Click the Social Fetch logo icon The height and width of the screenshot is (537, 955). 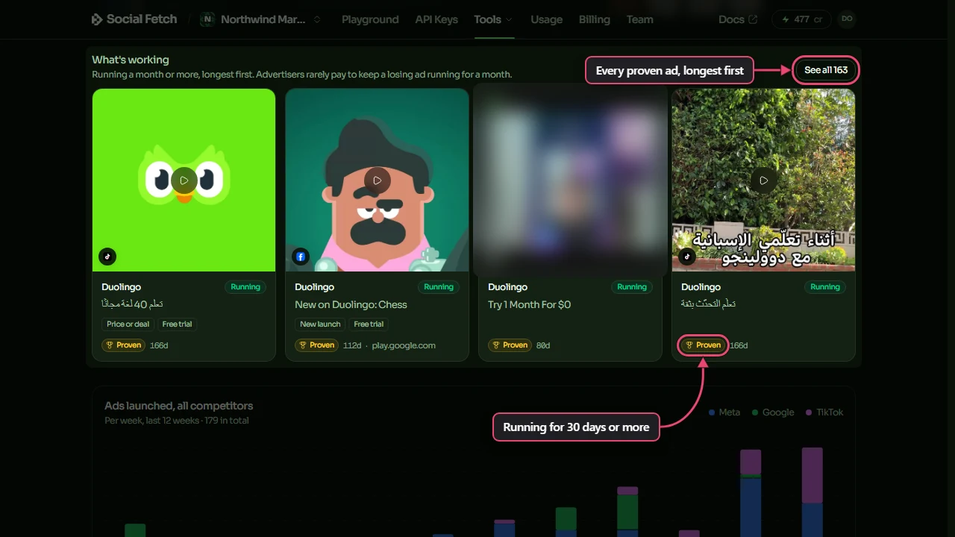pos(97,19)
